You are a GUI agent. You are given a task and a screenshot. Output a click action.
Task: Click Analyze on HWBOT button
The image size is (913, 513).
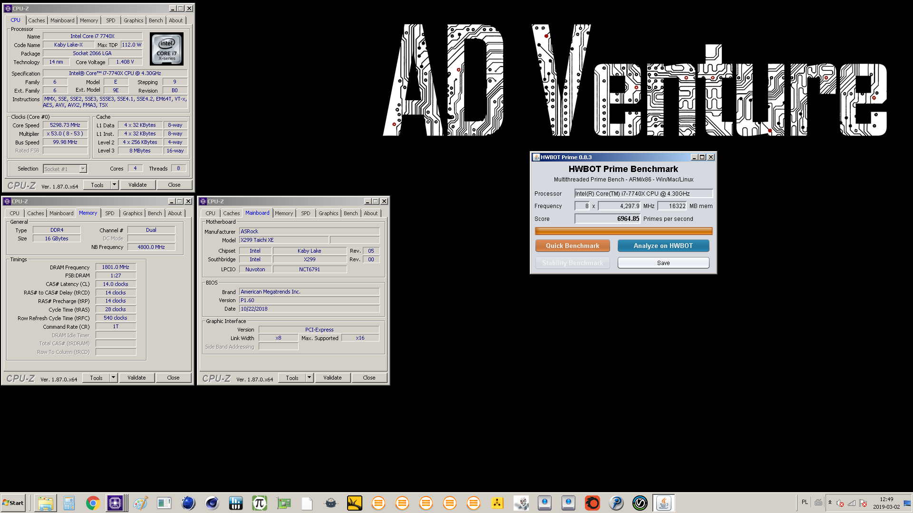pos(663,246)
